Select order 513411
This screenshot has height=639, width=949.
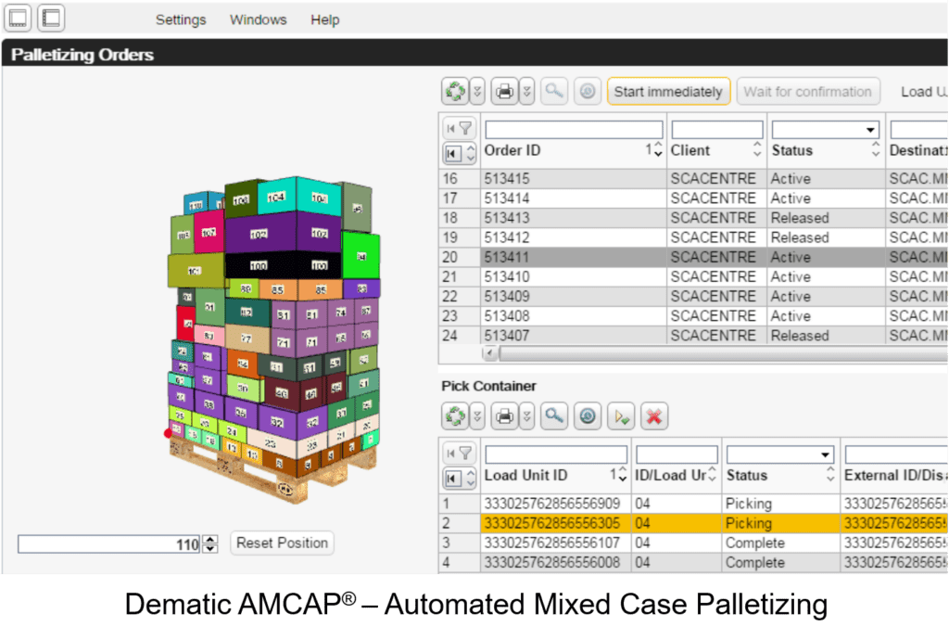693,257
